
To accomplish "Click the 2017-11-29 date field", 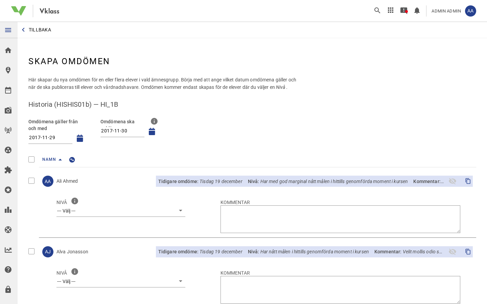I will [x=50, y=138].
